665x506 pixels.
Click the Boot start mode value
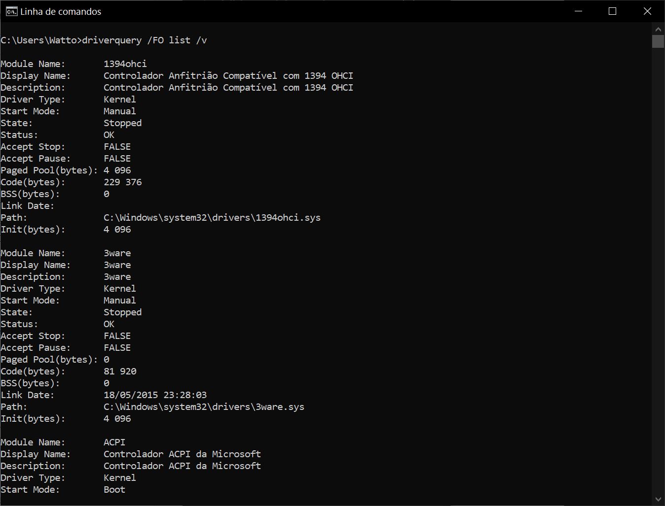[x=114, y=490]
